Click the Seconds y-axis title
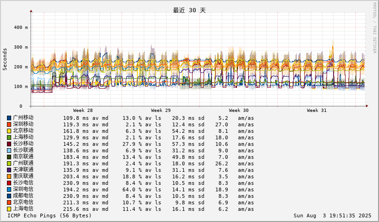 pyautogui.click(x=5, y=59)
